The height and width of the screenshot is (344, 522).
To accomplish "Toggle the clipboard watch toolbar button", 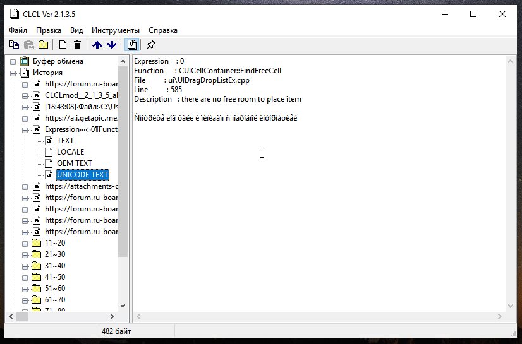I will click(131, 45).
